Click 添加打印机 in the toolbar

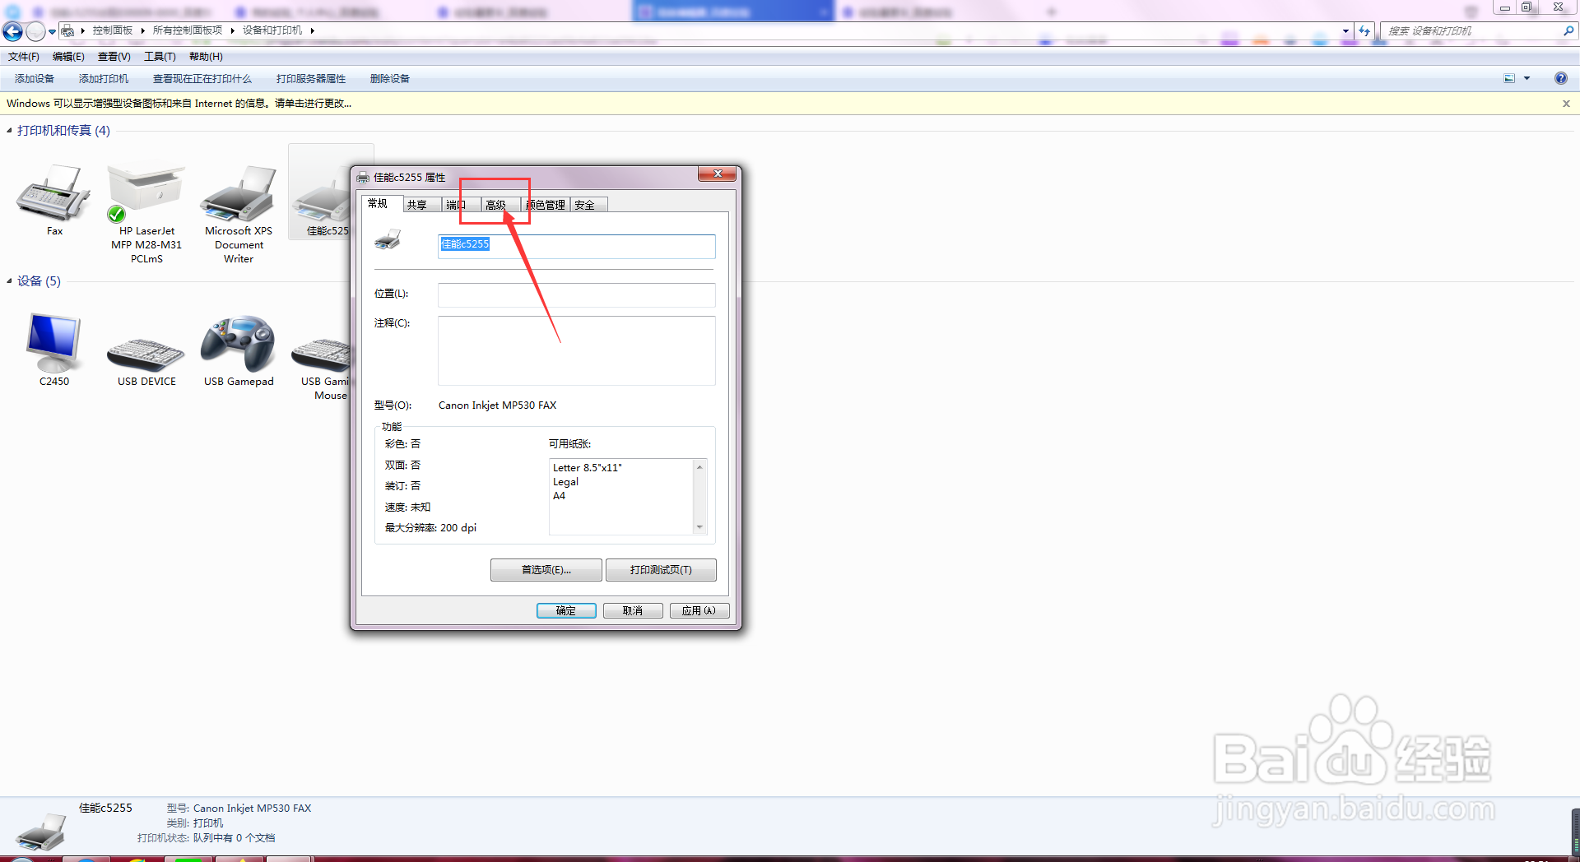click(104, 79)
